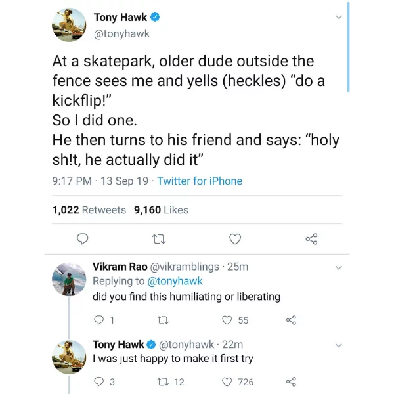This screenshot has height=394, width=394.
Task: Share Vikram Rao's reply
Action: point(291,320)
